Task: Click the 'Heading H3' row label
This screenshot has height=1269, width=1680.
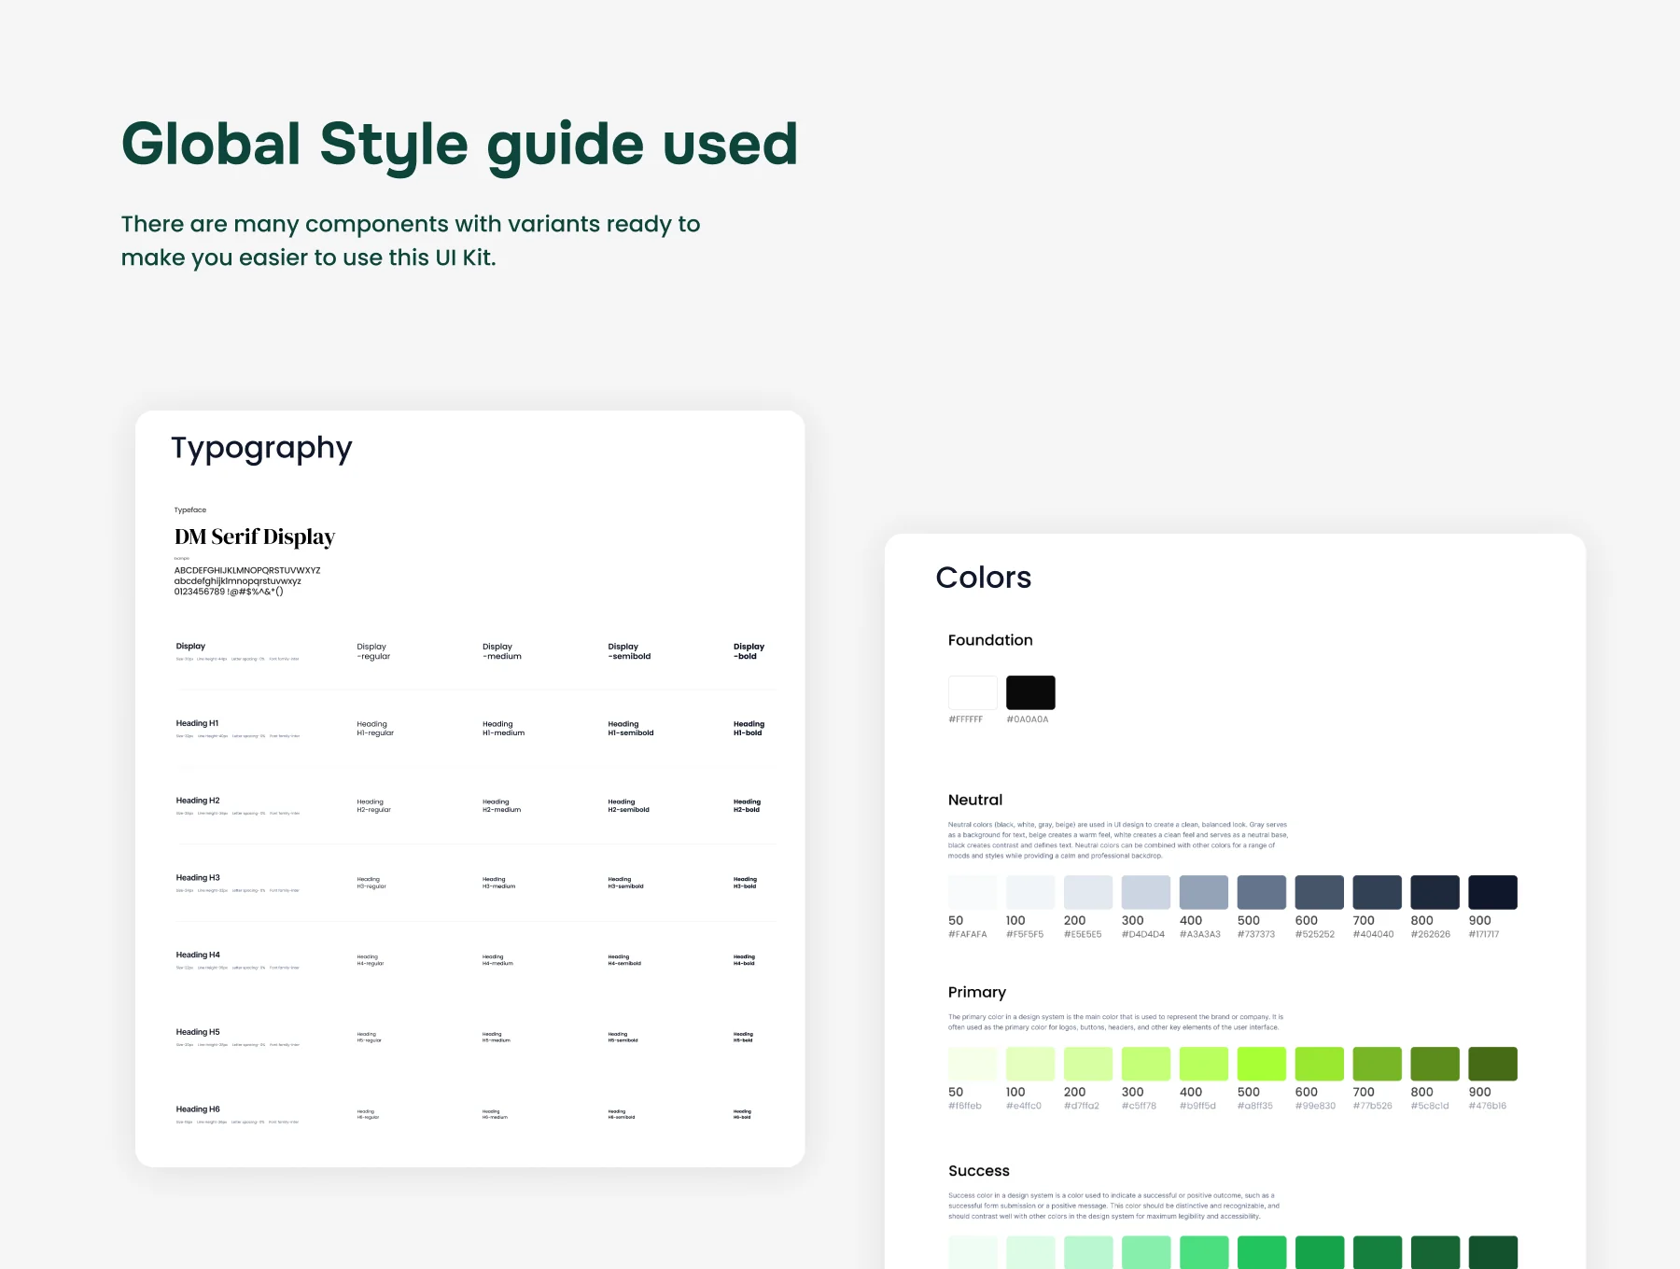Action: point(198,878)
